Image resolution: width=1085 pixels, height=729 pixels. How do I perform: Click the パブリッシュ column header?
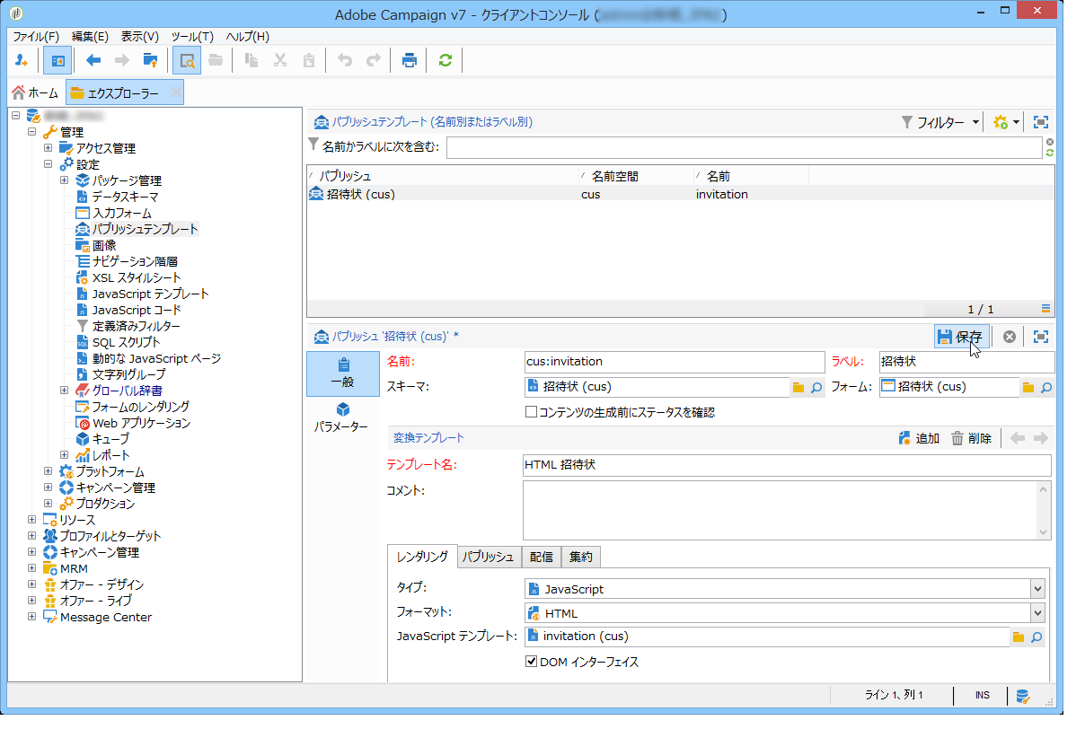443,176
